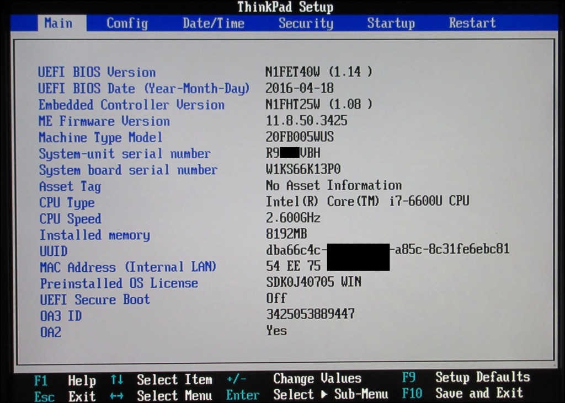Select the OA2 label
Image resolution: width=565 pixels, height=403 pixels.
point(50,332)
